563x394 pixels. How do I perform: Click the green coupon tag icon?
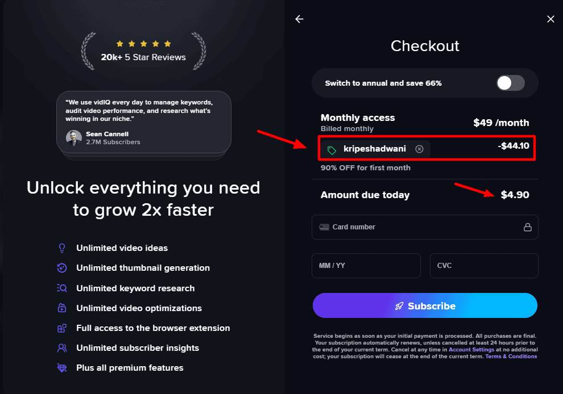pyautogui.click(x=332, y=150)
